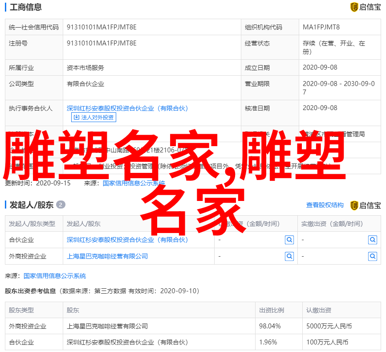Image resolution: width=386 pixels, height=352 pixels.
Task: Select the 1.96% investment ratio cell
Action: 268,342
